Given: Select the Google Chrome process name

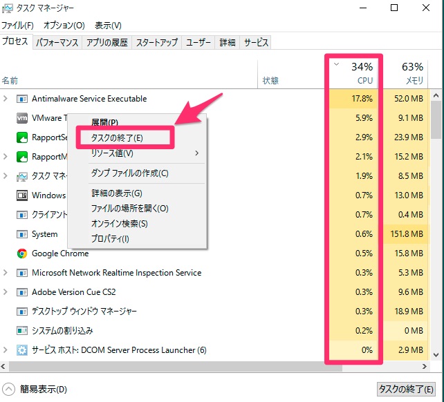Looking at the screenshot, I should pos(60,253).
